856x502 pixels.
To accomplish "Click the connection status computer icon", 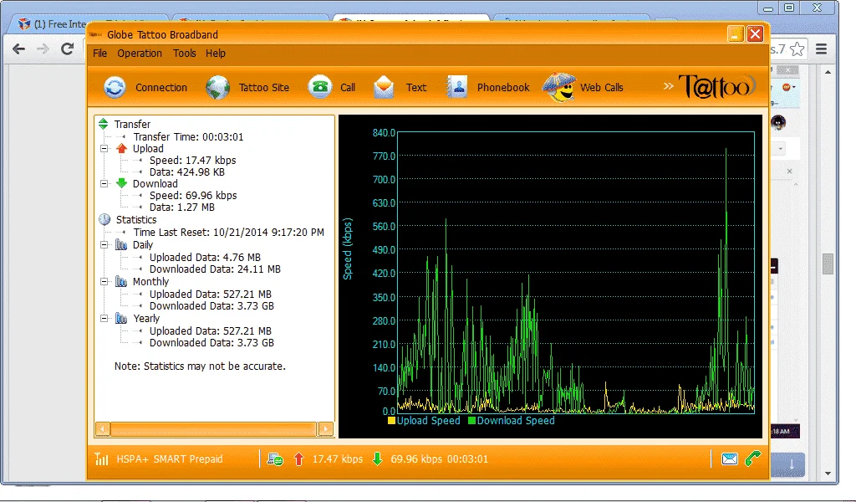I will [x=274, y=459].
